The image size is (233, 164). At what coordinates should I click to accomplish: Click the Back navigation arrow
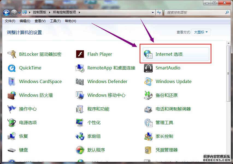point(6,13)
